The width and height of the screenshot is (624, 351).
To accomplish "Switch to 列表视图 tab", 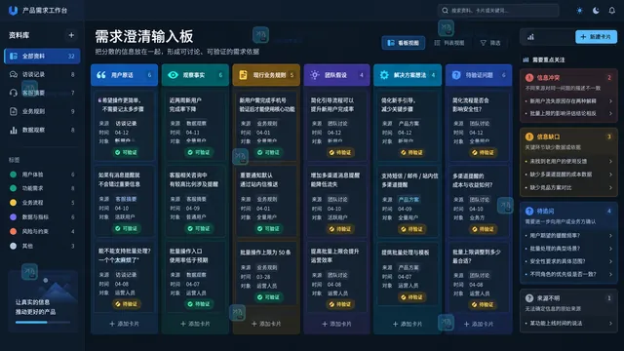I will click(449, 43).
